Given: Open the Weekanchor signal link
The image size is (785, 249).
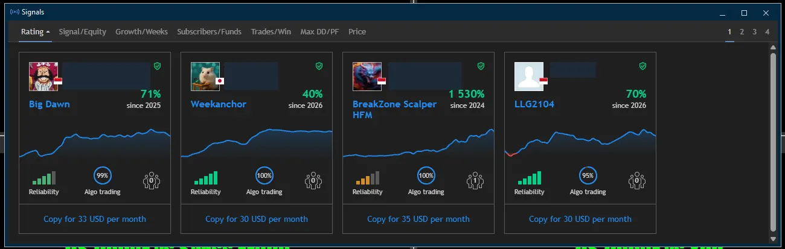Looking at the screenshot, I should [x=219, y=104].
